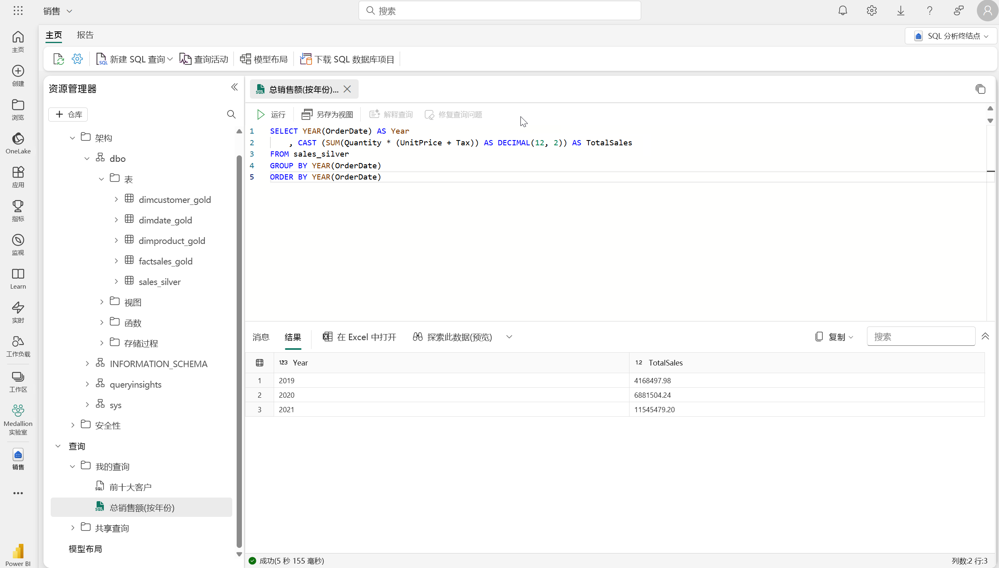This screenshot has height=568, width=999.
Task: Open the feedback icon in top bar
Action: click(x=959, y=11)
